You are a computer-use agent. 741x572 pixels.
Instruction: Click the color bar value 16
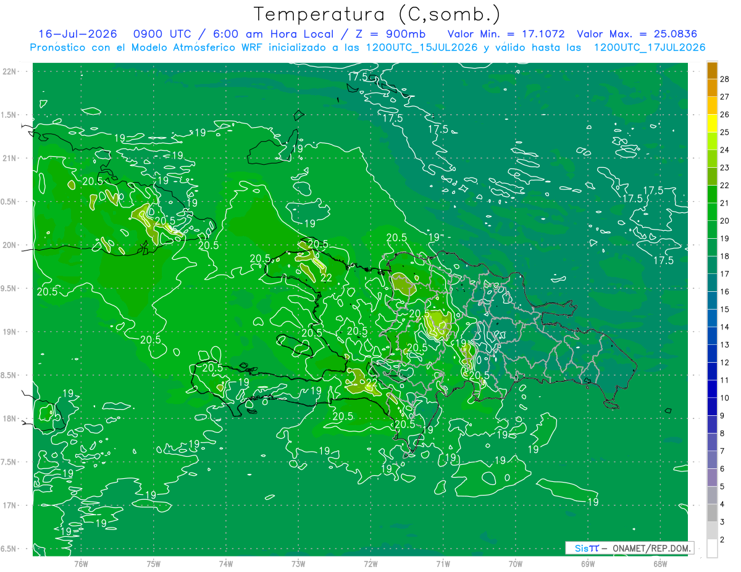tap(725, 291)
